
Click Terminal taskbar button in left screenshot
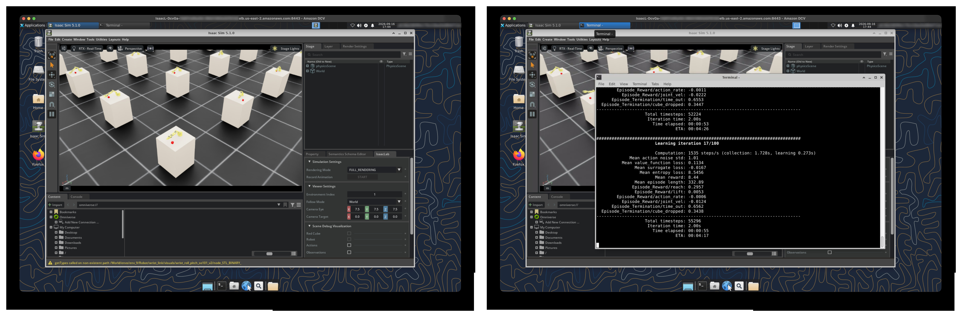tap(124, 25)
